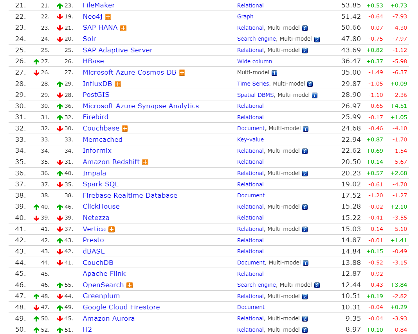Open the FileMaker database link
The image size is (418, 334).
99,5
